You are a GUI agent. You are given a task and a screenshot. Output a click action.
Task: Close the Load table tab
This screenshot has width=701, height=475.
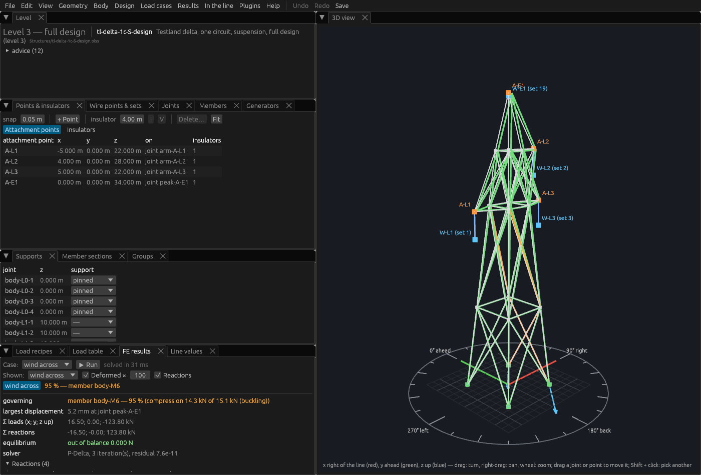click(113, 351)
